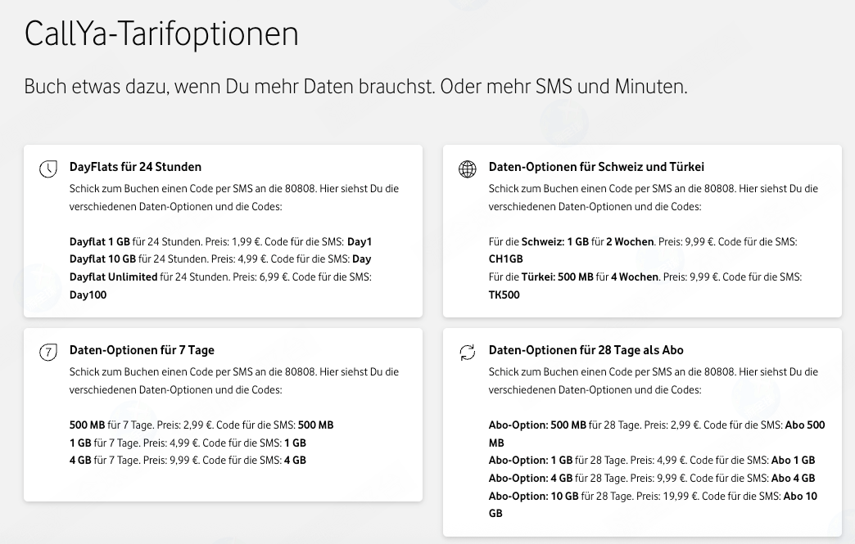This screenshot has height=544, width=855.
Task: Click the globe icon for Schweiz and Türkei options
Action: (x=467, y=169)
